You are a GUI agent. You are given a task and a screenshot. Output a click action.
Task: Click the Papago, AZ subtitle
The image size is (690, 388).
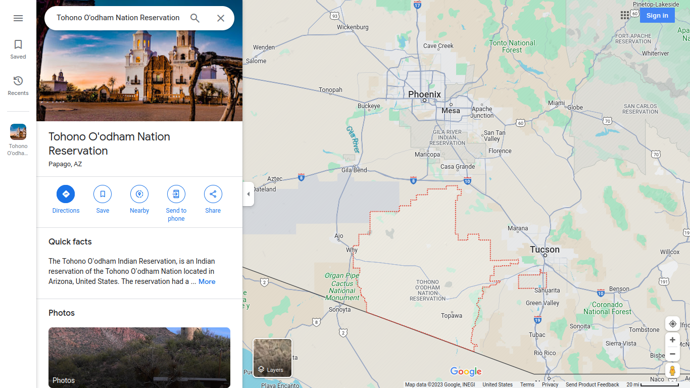(65, 164)
